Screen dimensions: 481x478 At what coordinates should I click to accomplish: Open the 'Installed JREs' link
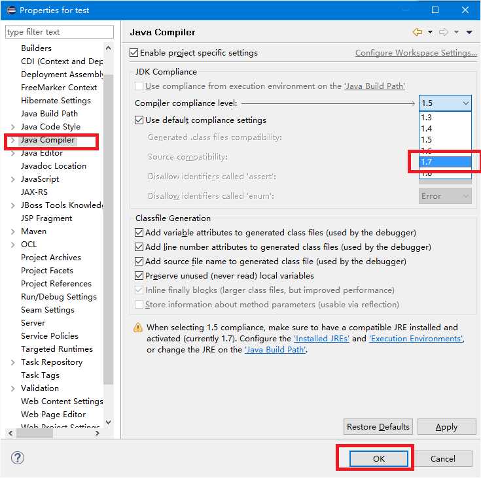pyautogui.click(x=321, y=339)
